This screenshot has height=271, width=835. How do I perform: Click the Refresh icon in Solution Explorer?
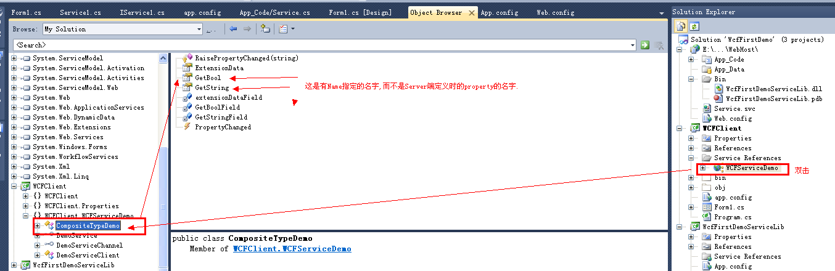[694, 26]
